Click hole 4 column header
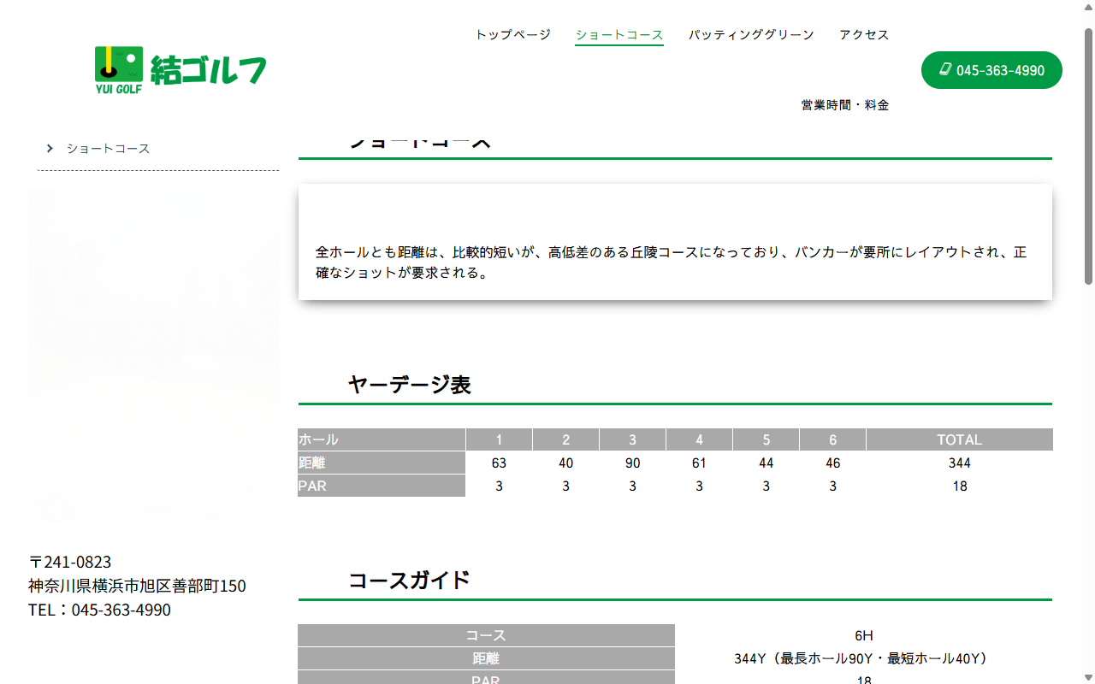This screenshot has width=1095, height=684. tap(700, 439)
